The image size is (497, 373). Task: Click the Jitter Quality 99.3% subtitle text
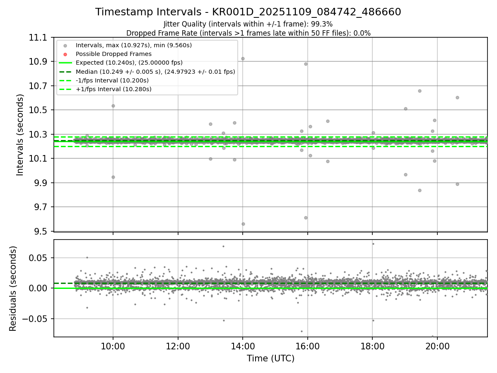click(248, 24)
